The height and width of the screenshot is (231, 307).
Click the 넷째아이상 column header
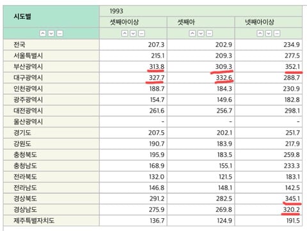click(x=269, y=22)
